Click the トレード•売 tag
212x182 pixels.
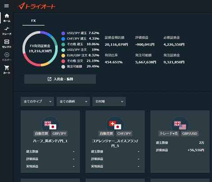pyautogui.click(x=169, y=133)
